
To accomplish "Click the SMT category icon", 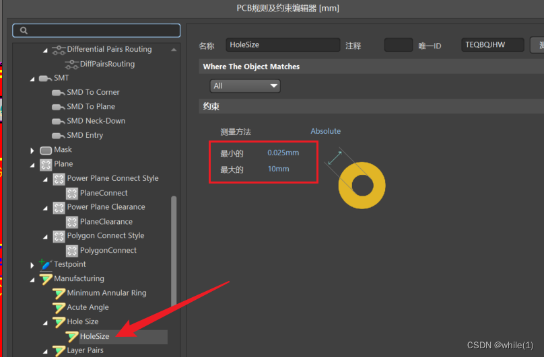I will (46, 78).
